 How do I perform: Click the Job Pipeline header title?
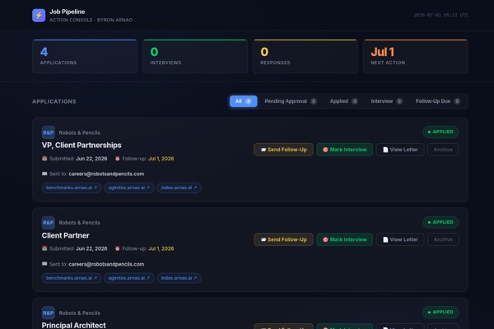coord(68,12)
